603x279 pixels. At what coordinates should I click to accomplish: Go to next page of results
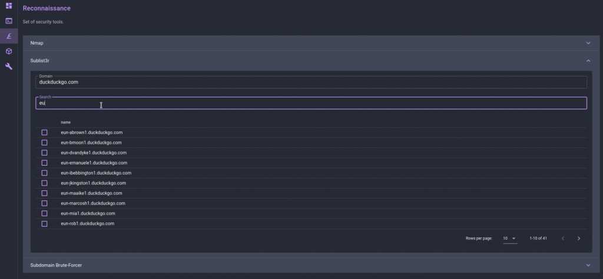(x=579, y=238)
